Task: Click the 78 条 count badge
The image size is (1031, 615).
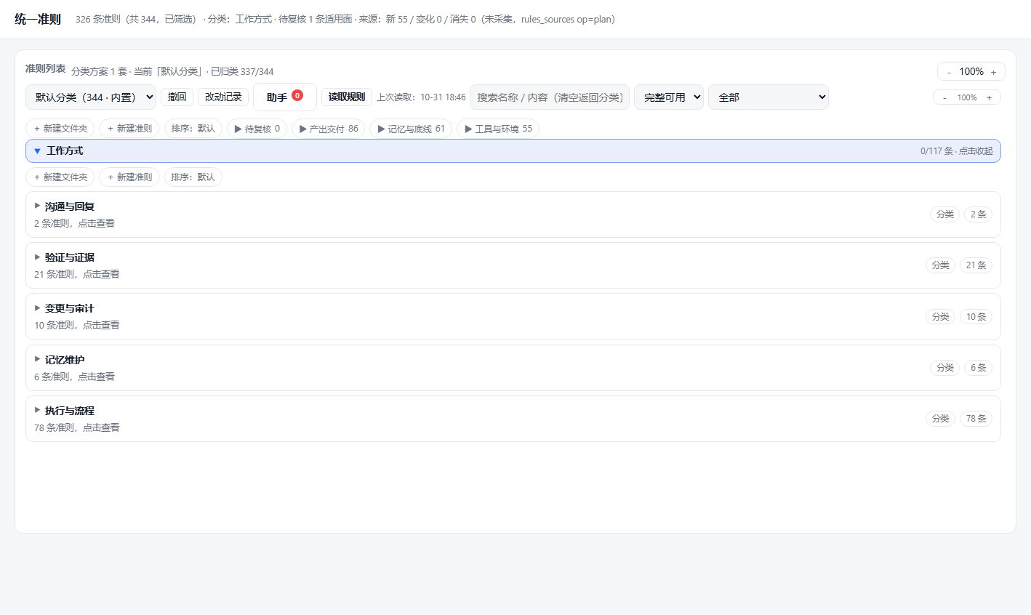Action: tap(976, 419)
